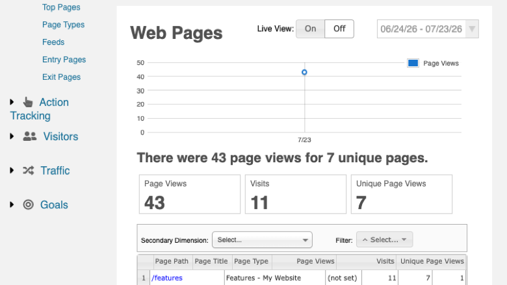Expand the Goals section arrow
Image resolution: width=507 pixels, height=285 pixels.
pos(12,204)
